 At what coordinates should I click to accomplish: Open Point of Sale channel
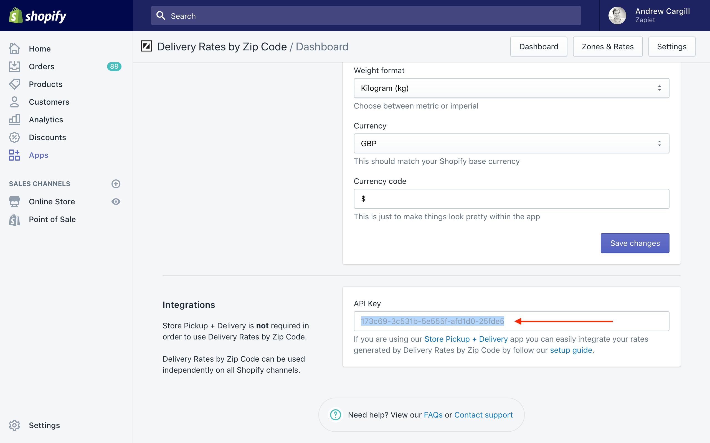52,220
